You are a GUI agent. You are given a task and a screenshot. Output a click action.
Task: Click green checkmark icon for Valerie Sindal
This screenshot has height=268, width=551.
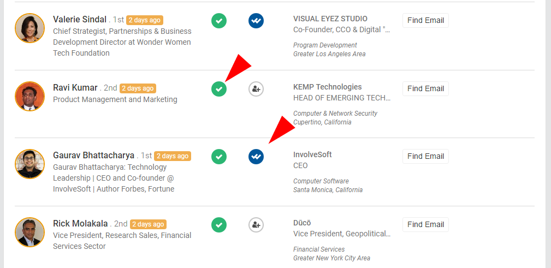tap(219, 21)
